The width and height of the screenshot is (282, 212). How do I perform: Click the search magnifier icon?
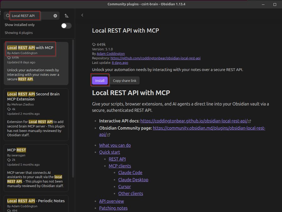[x=8, y=16]
